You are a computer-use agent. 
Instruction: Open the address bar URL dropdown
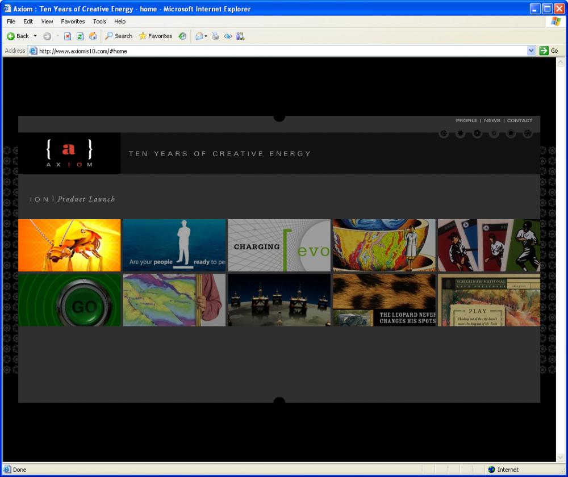click(531, 51)
